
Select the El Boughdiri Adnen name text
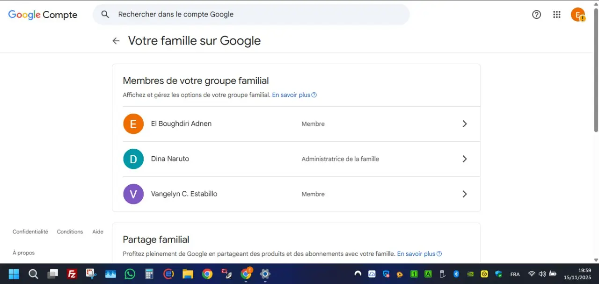(181, 124)
